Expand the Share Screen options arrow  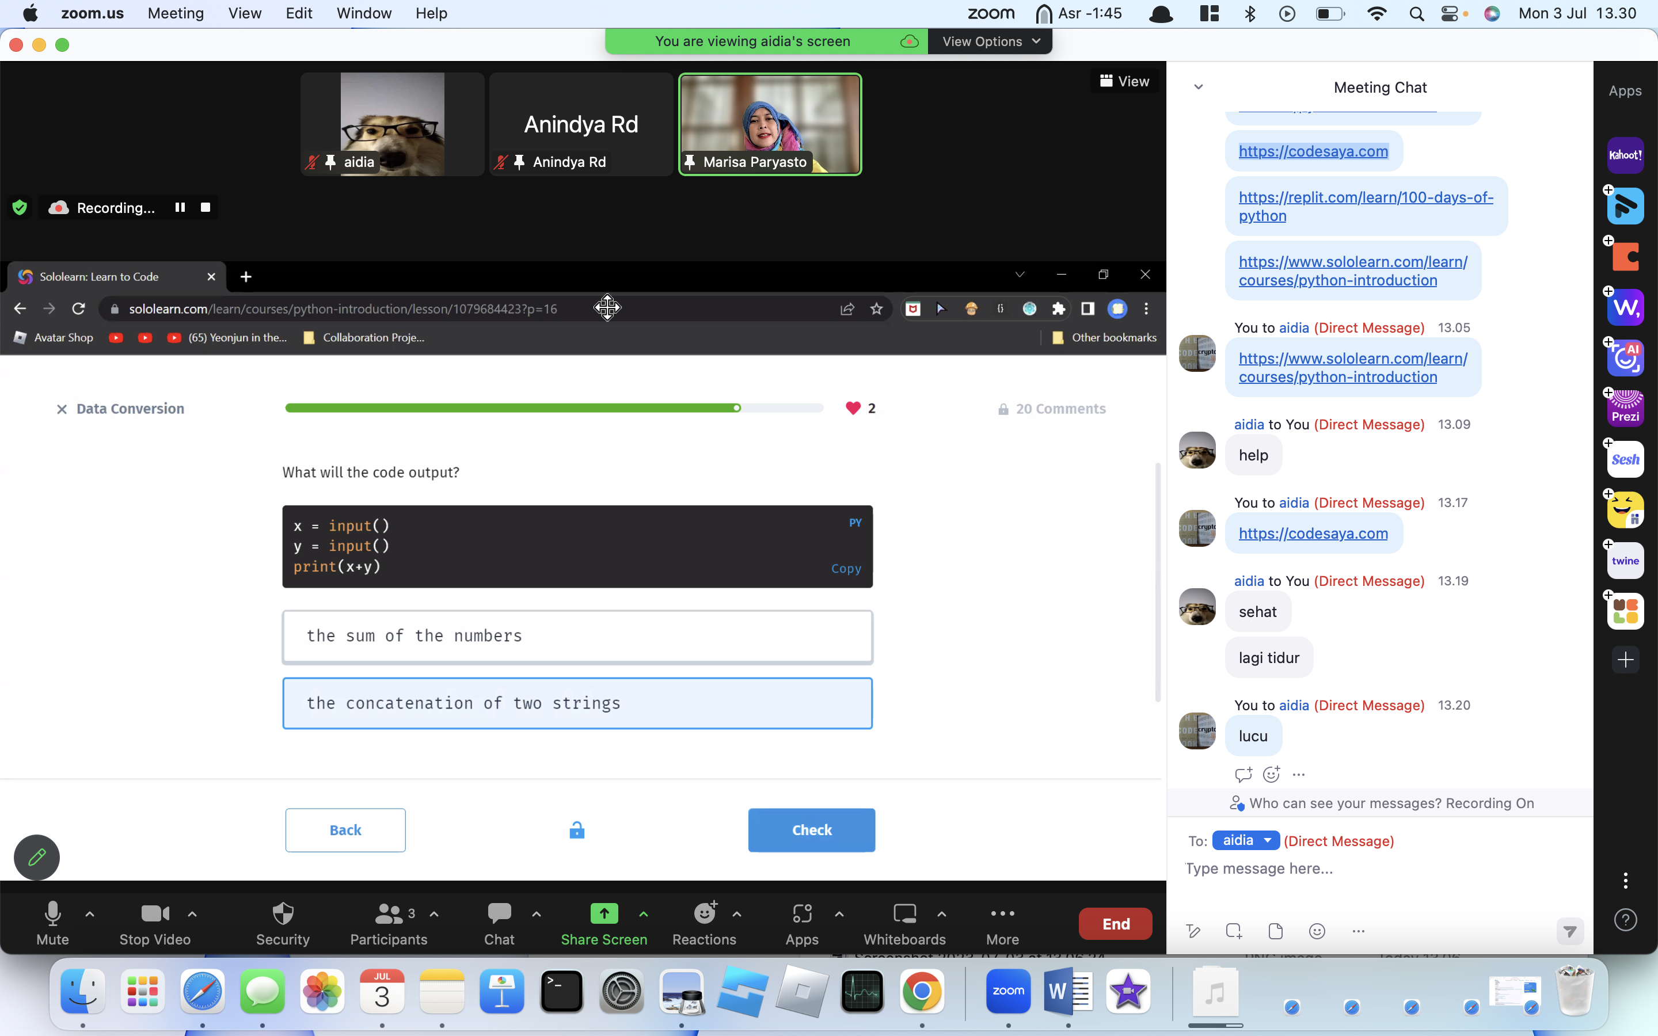(x=643, y=913)
